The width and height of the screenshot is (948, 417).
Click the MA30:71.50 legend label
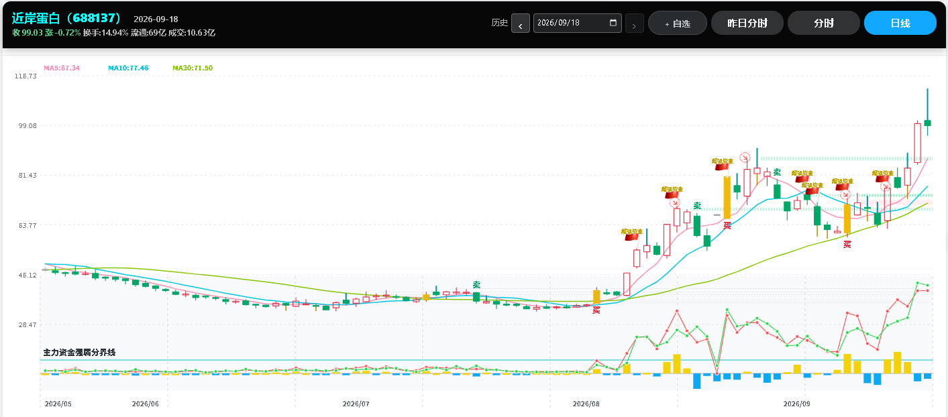tap(193, 68)
